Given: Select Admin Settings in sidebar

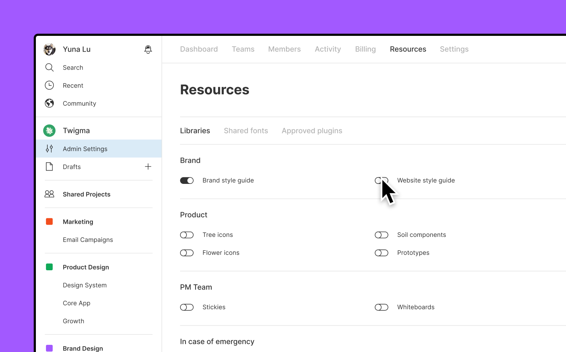Looking at the screenshot, I should pos(99,148).
